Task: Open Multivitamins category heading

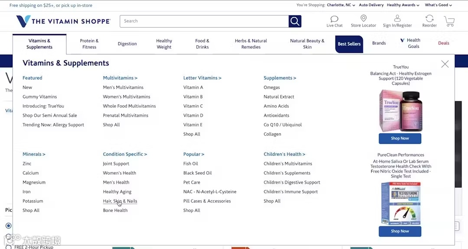Action: coord(120,78)
